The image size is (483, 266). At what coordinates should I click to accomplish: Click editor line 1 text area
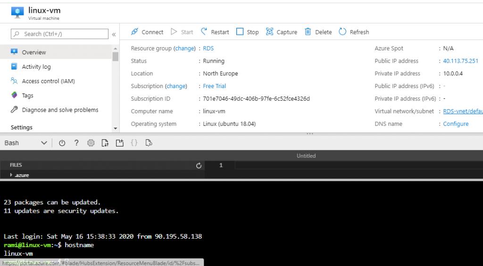click(x=358, y=165)
